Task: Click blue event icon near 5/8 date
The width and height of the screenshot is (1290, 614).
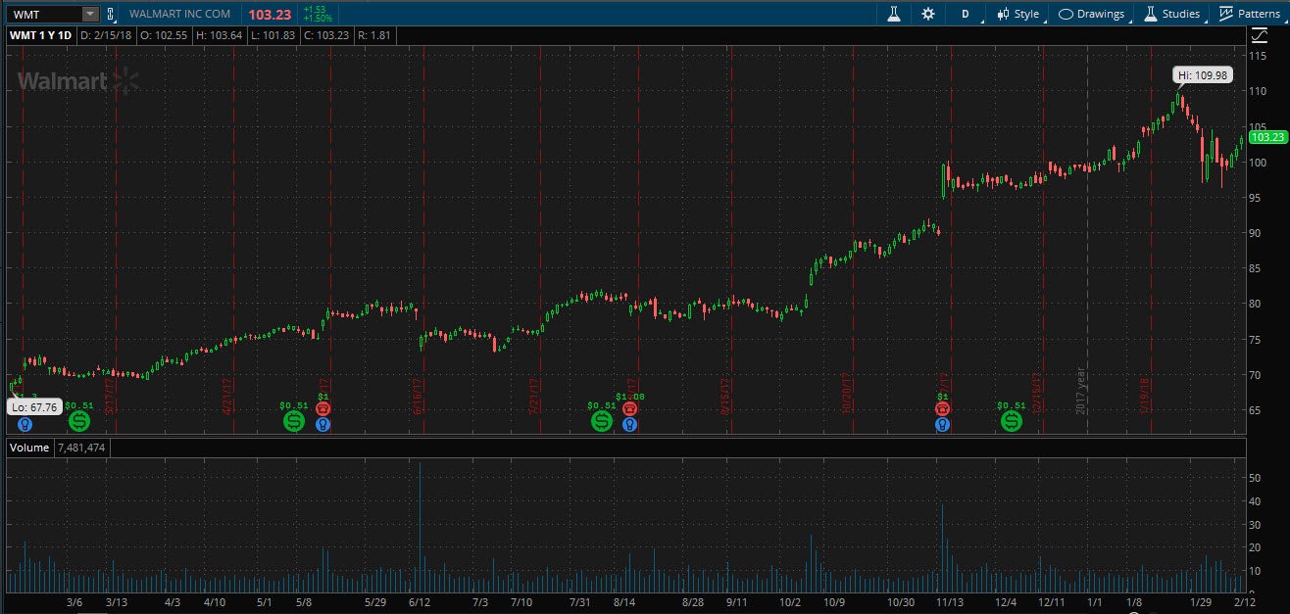Action: click(322, 425)
